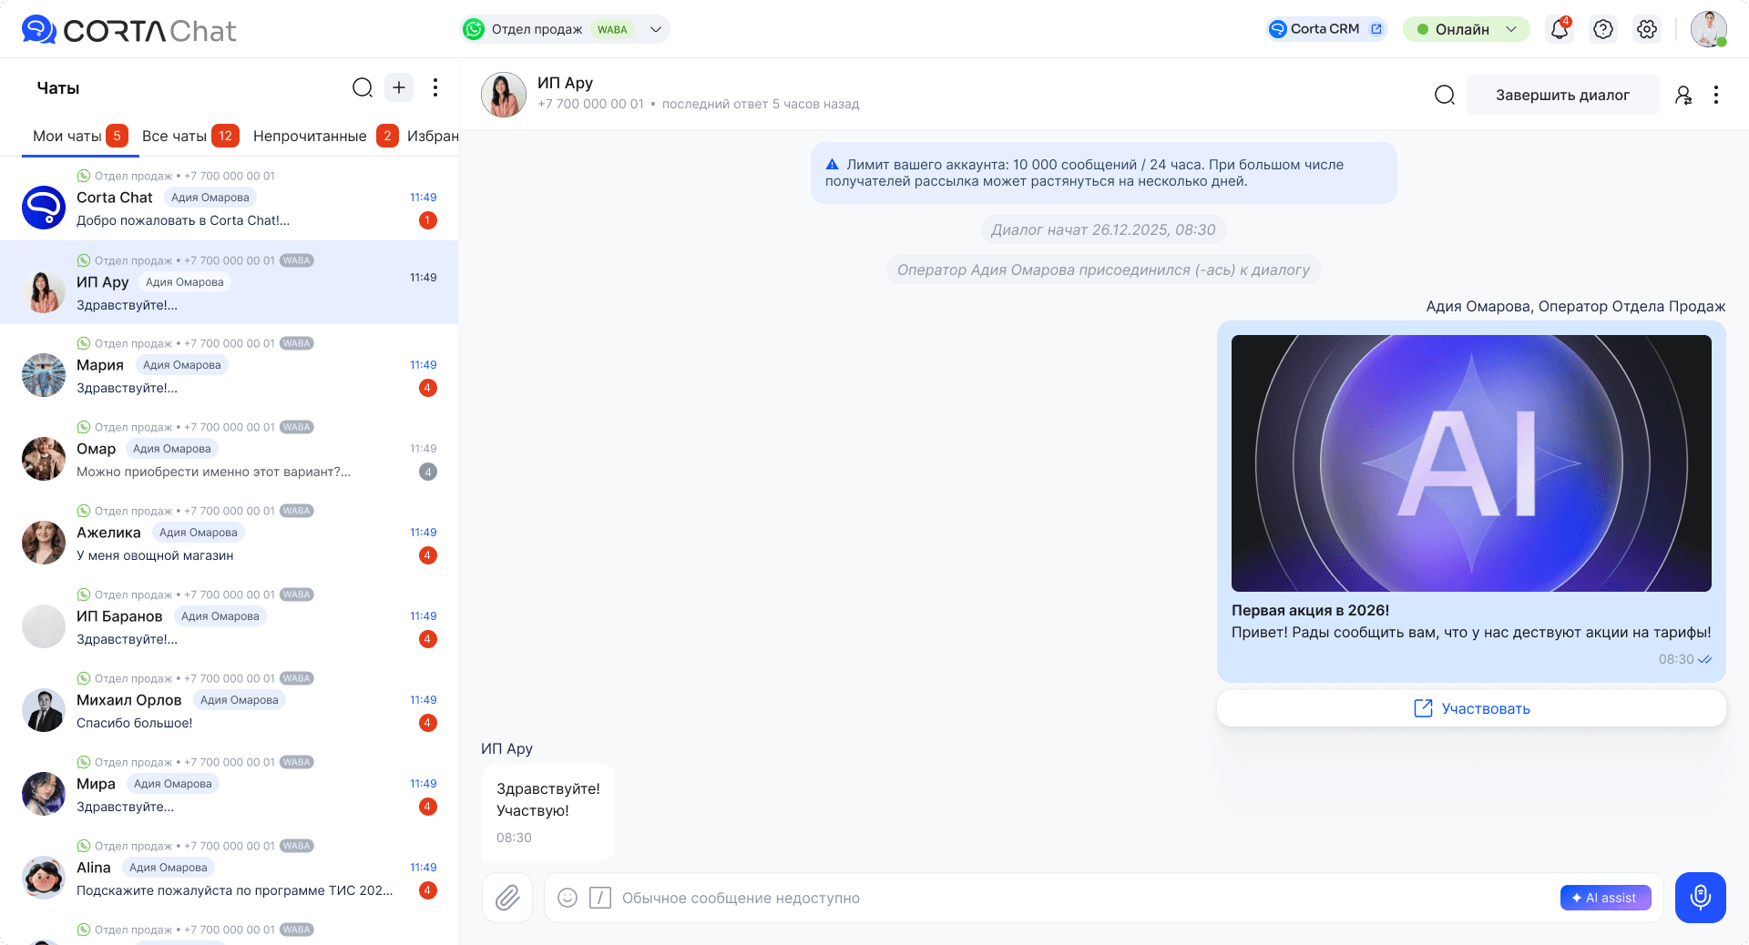The image size is (1749, 945).
Task: Open notifications bell
Action: tap(1560, 29)
